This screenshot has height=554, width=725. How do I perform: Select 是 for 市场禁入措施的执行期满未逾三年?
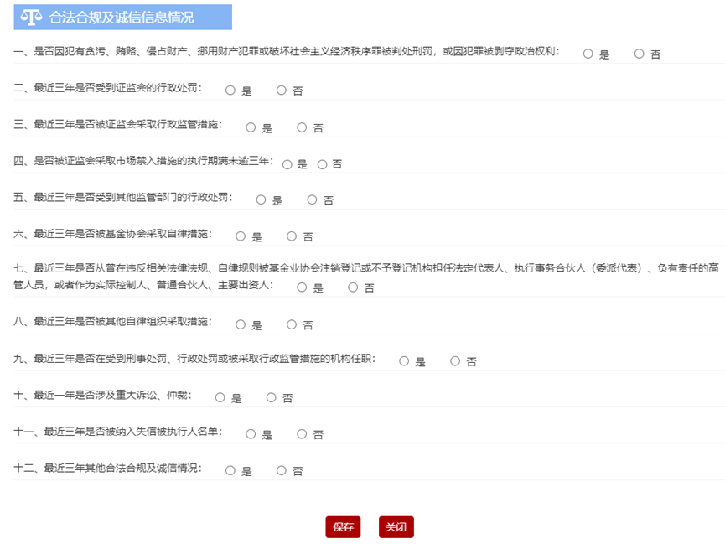287,164
